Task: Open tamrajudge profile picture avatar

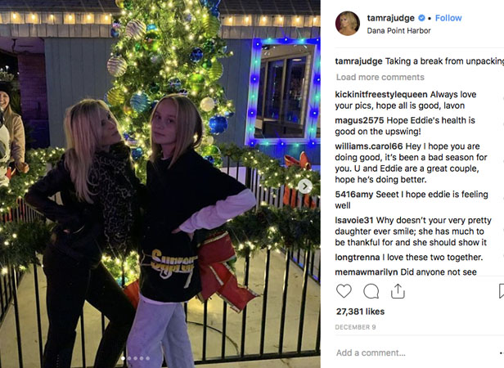Action: pos(348,23)
